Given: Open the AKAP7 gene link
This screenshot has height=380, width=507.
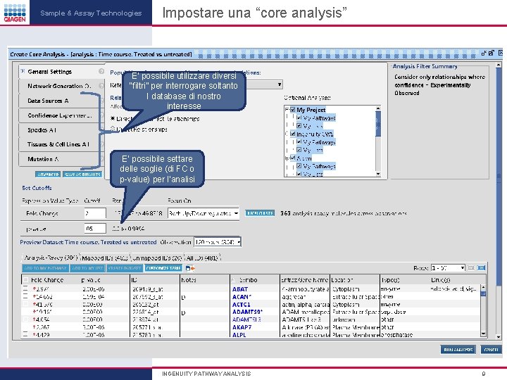Looking at the screenshot, I should point(242,327).
